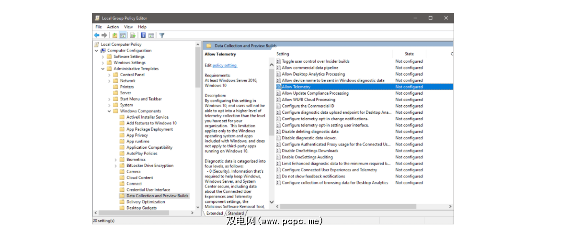Click the folder icon beside Delivery Optimization
Viewport: 570px width, 232px height.
point(122,202)
